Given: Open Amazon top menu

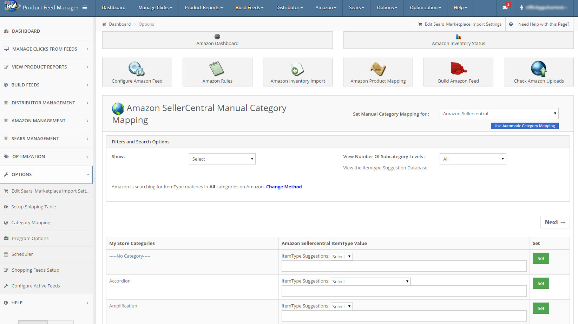Looking at the screenshot, I should (326, 7).
